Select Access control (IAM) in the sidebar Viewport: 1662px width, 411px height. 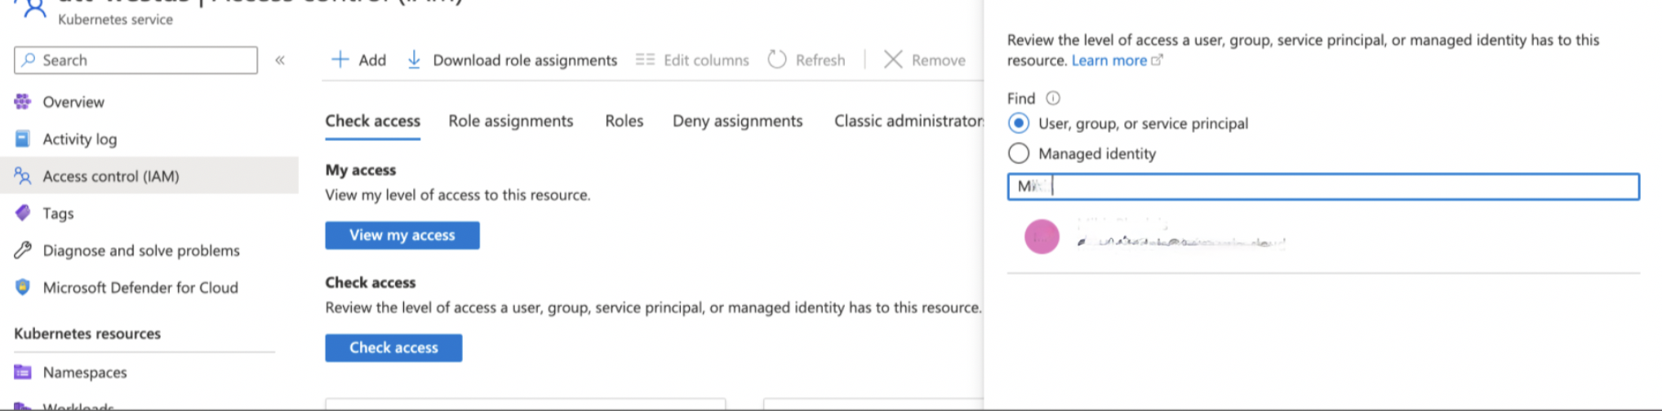(x=149, y=175)
